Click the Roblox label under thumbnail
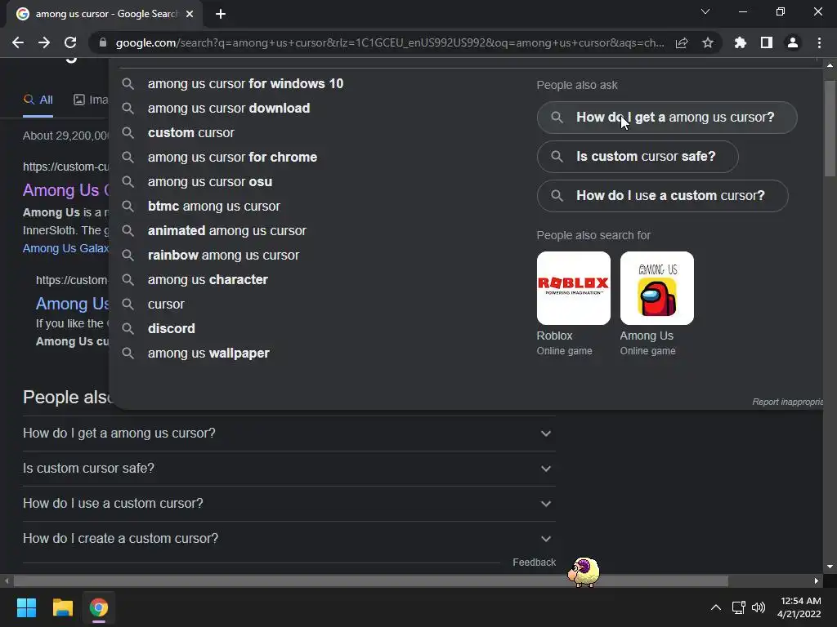The width and height of the screenshot is (837, 627). 554,336
